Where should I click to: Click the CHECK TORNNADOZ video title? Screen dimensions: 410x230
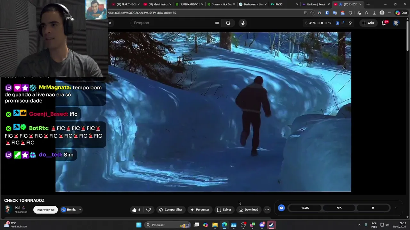[x=24, y=201]
